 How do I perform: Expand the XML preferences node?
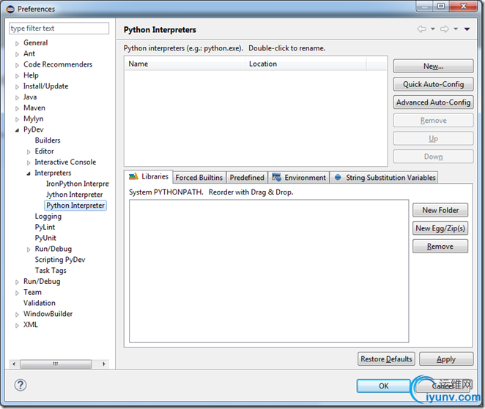click(x=17, y=326)
